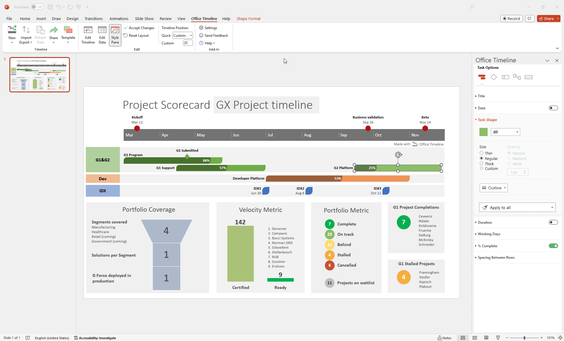Select the Developer Platform task bar
The image size is (564, 341).
pos(338,178)
